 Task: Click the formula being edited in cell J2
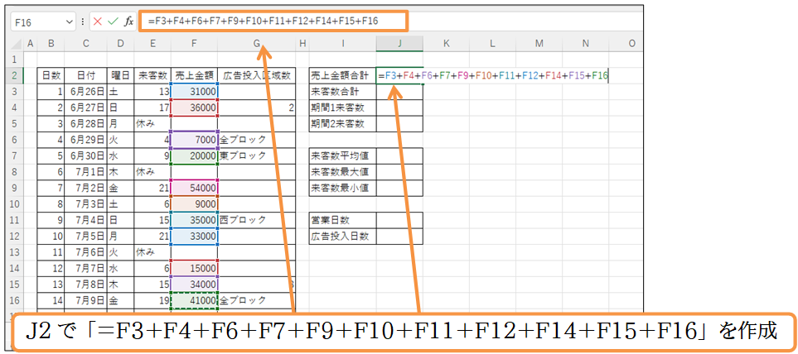coord(493,75)
